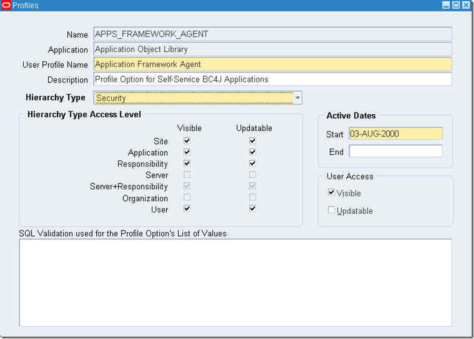Toggle Responsibility Visible checkbox
This screenshot has width=474, height=339.
click(187, 163)
